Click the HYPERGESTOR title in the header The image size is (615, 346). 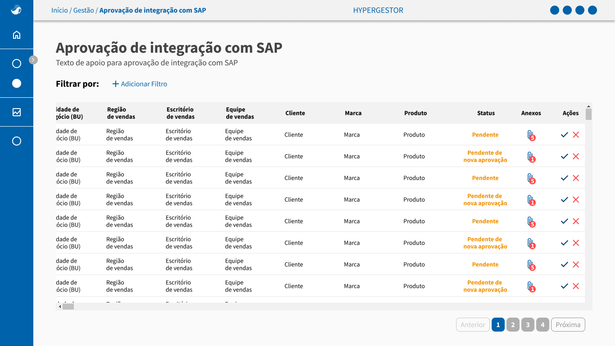378,10
